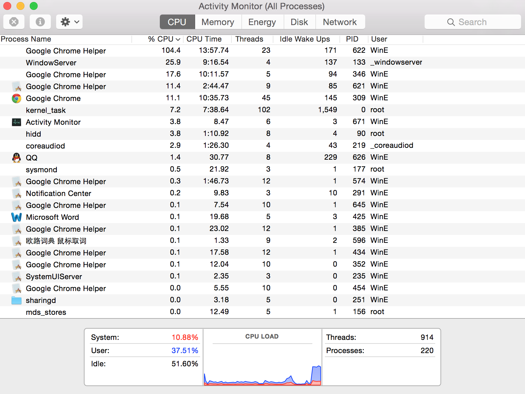Click the _coreaudiod user cell
Image resolution: width=525 pixels, height=394 pixels.
click(392, 146)
